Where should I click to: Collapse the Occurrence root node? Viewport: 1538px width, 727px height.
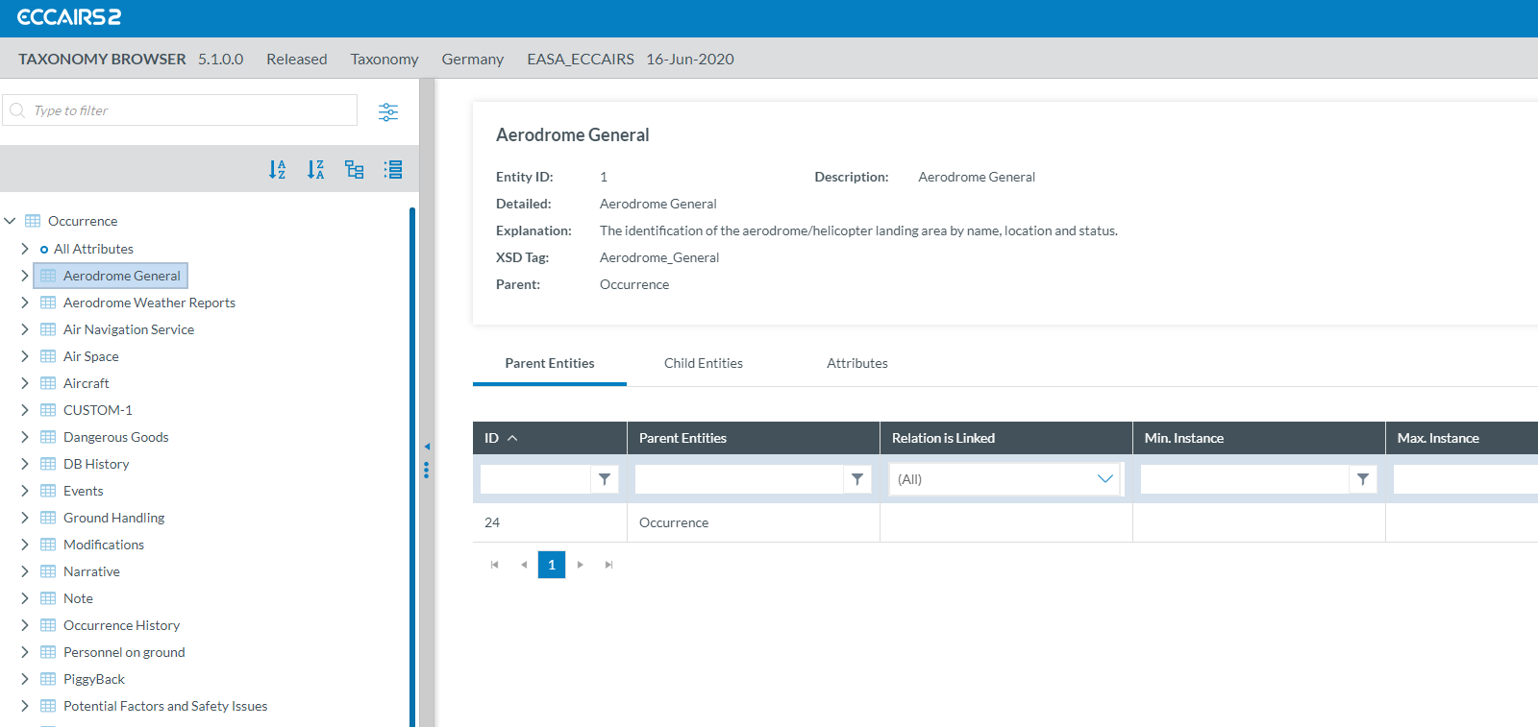click(11, 221)
